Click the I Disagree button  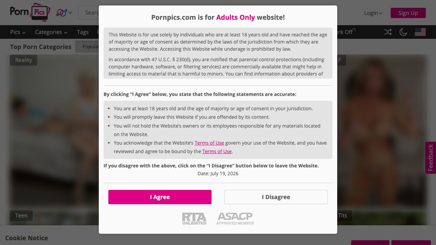tap(276, 197)
